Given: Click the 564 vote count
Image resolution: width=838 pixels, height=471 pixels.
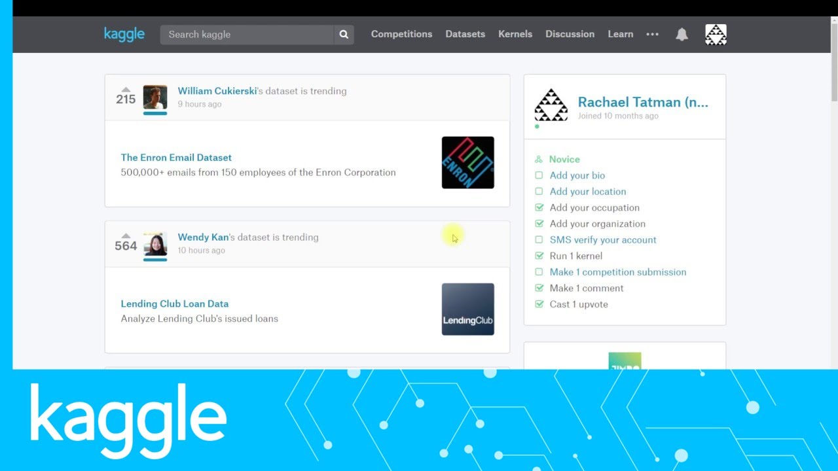Looking at the screenshot, I should pos(126,246).
